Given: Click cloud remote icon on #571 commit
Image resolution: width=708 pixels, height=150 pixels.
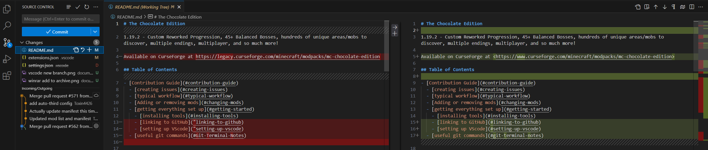Looking at the screenshot, I should tap(96, 95).
